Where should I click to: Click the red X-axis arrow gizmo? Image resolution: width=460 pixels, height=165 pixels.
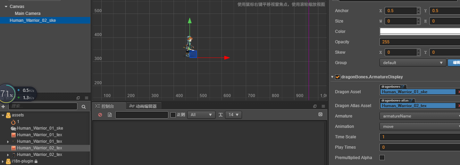coord(227,58)
